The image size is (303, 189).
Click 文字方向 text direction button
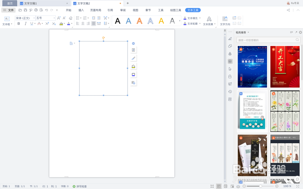pos(225,21)
